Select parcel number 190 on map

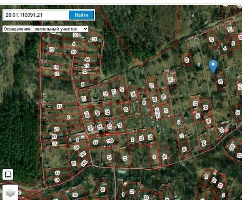click(x=110, y=141)
